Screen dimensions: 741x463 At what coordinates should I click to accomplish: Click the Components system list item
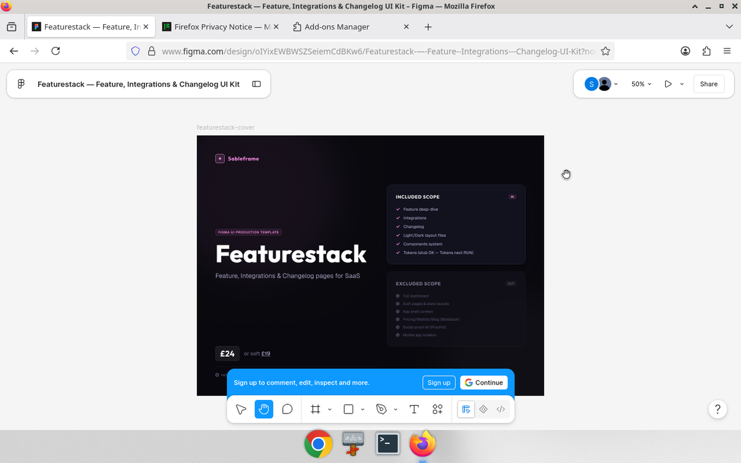tap(422, 244)
